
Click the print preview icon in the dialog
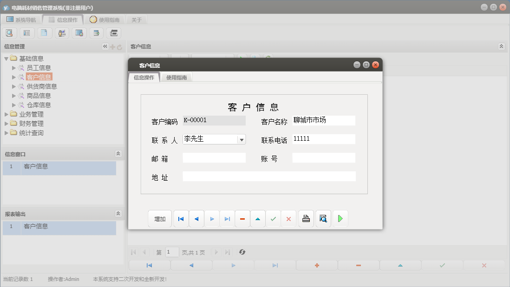323,218
